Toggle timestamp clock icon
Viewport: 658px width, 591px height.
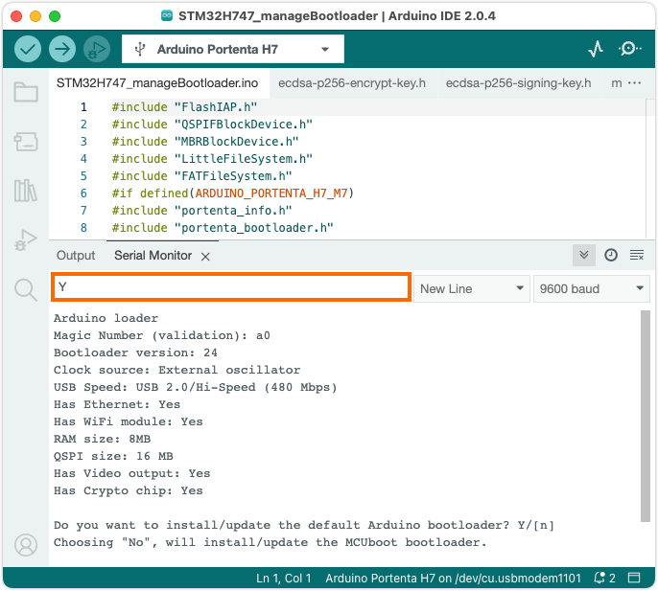coord(611,255)
